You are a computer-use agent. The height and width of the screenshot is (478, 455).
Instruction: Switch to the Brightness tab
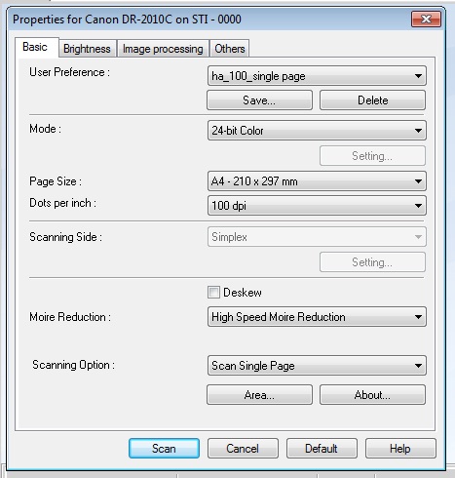tap(87, 49)
